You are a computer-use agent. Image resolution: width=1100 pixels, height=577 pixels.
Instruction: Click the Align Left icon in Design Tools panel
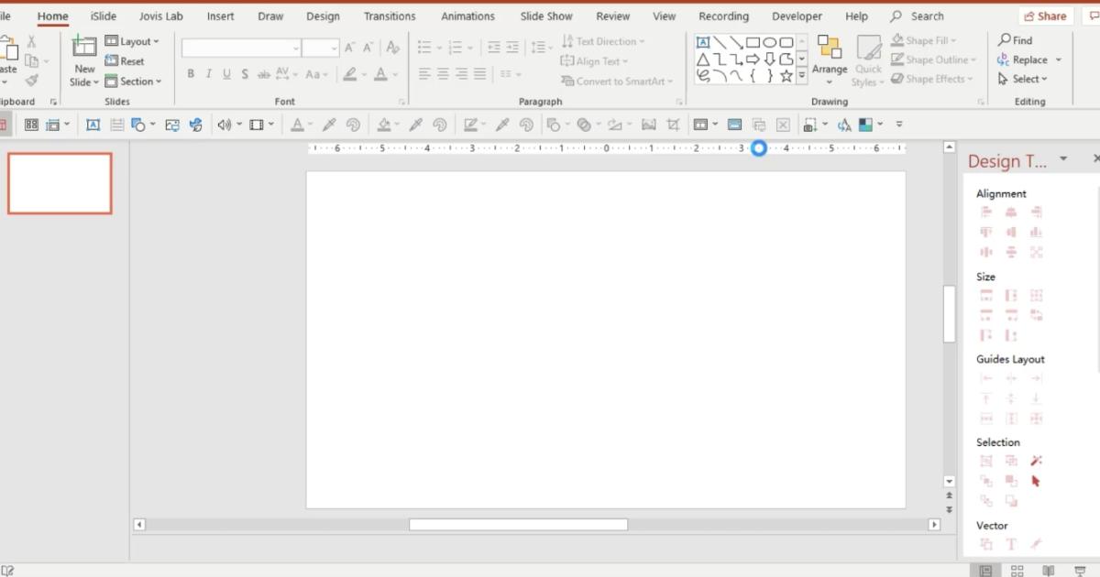pos(986,211)
